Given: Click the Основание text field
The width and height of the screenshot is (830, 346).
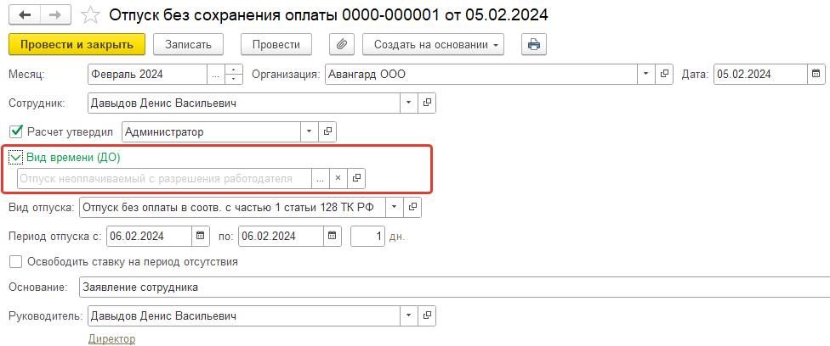Looking at the screenshot, I should coord(454,287).
